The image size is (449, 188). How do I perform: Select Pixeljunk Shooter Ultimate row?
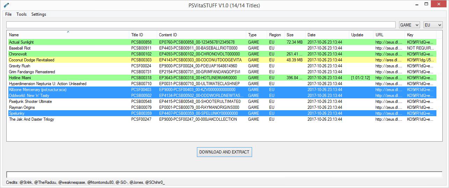point(222,101)
